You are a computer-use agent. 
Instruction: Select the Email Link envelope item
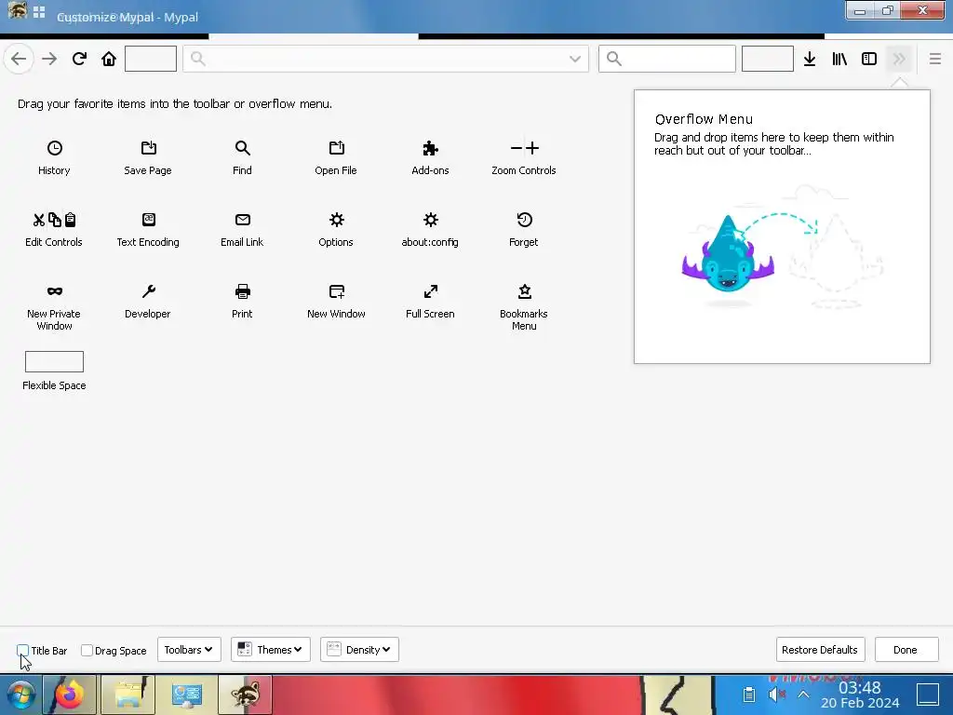[242, 229]
